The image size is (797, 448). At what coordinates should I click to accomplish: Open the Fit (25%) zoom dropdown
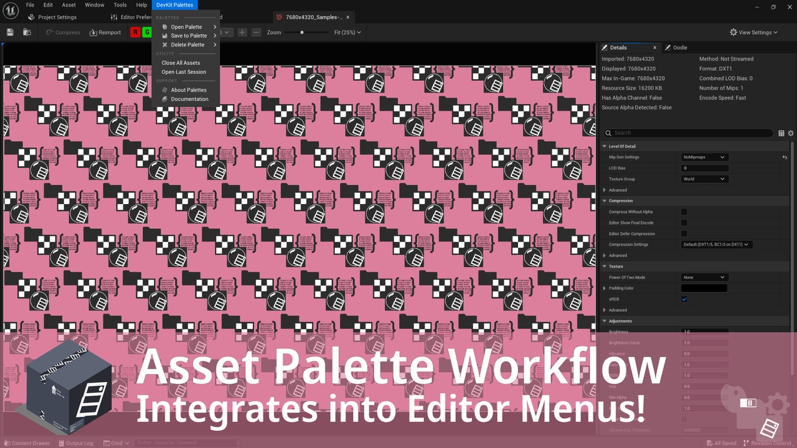[x=347, y=32]
